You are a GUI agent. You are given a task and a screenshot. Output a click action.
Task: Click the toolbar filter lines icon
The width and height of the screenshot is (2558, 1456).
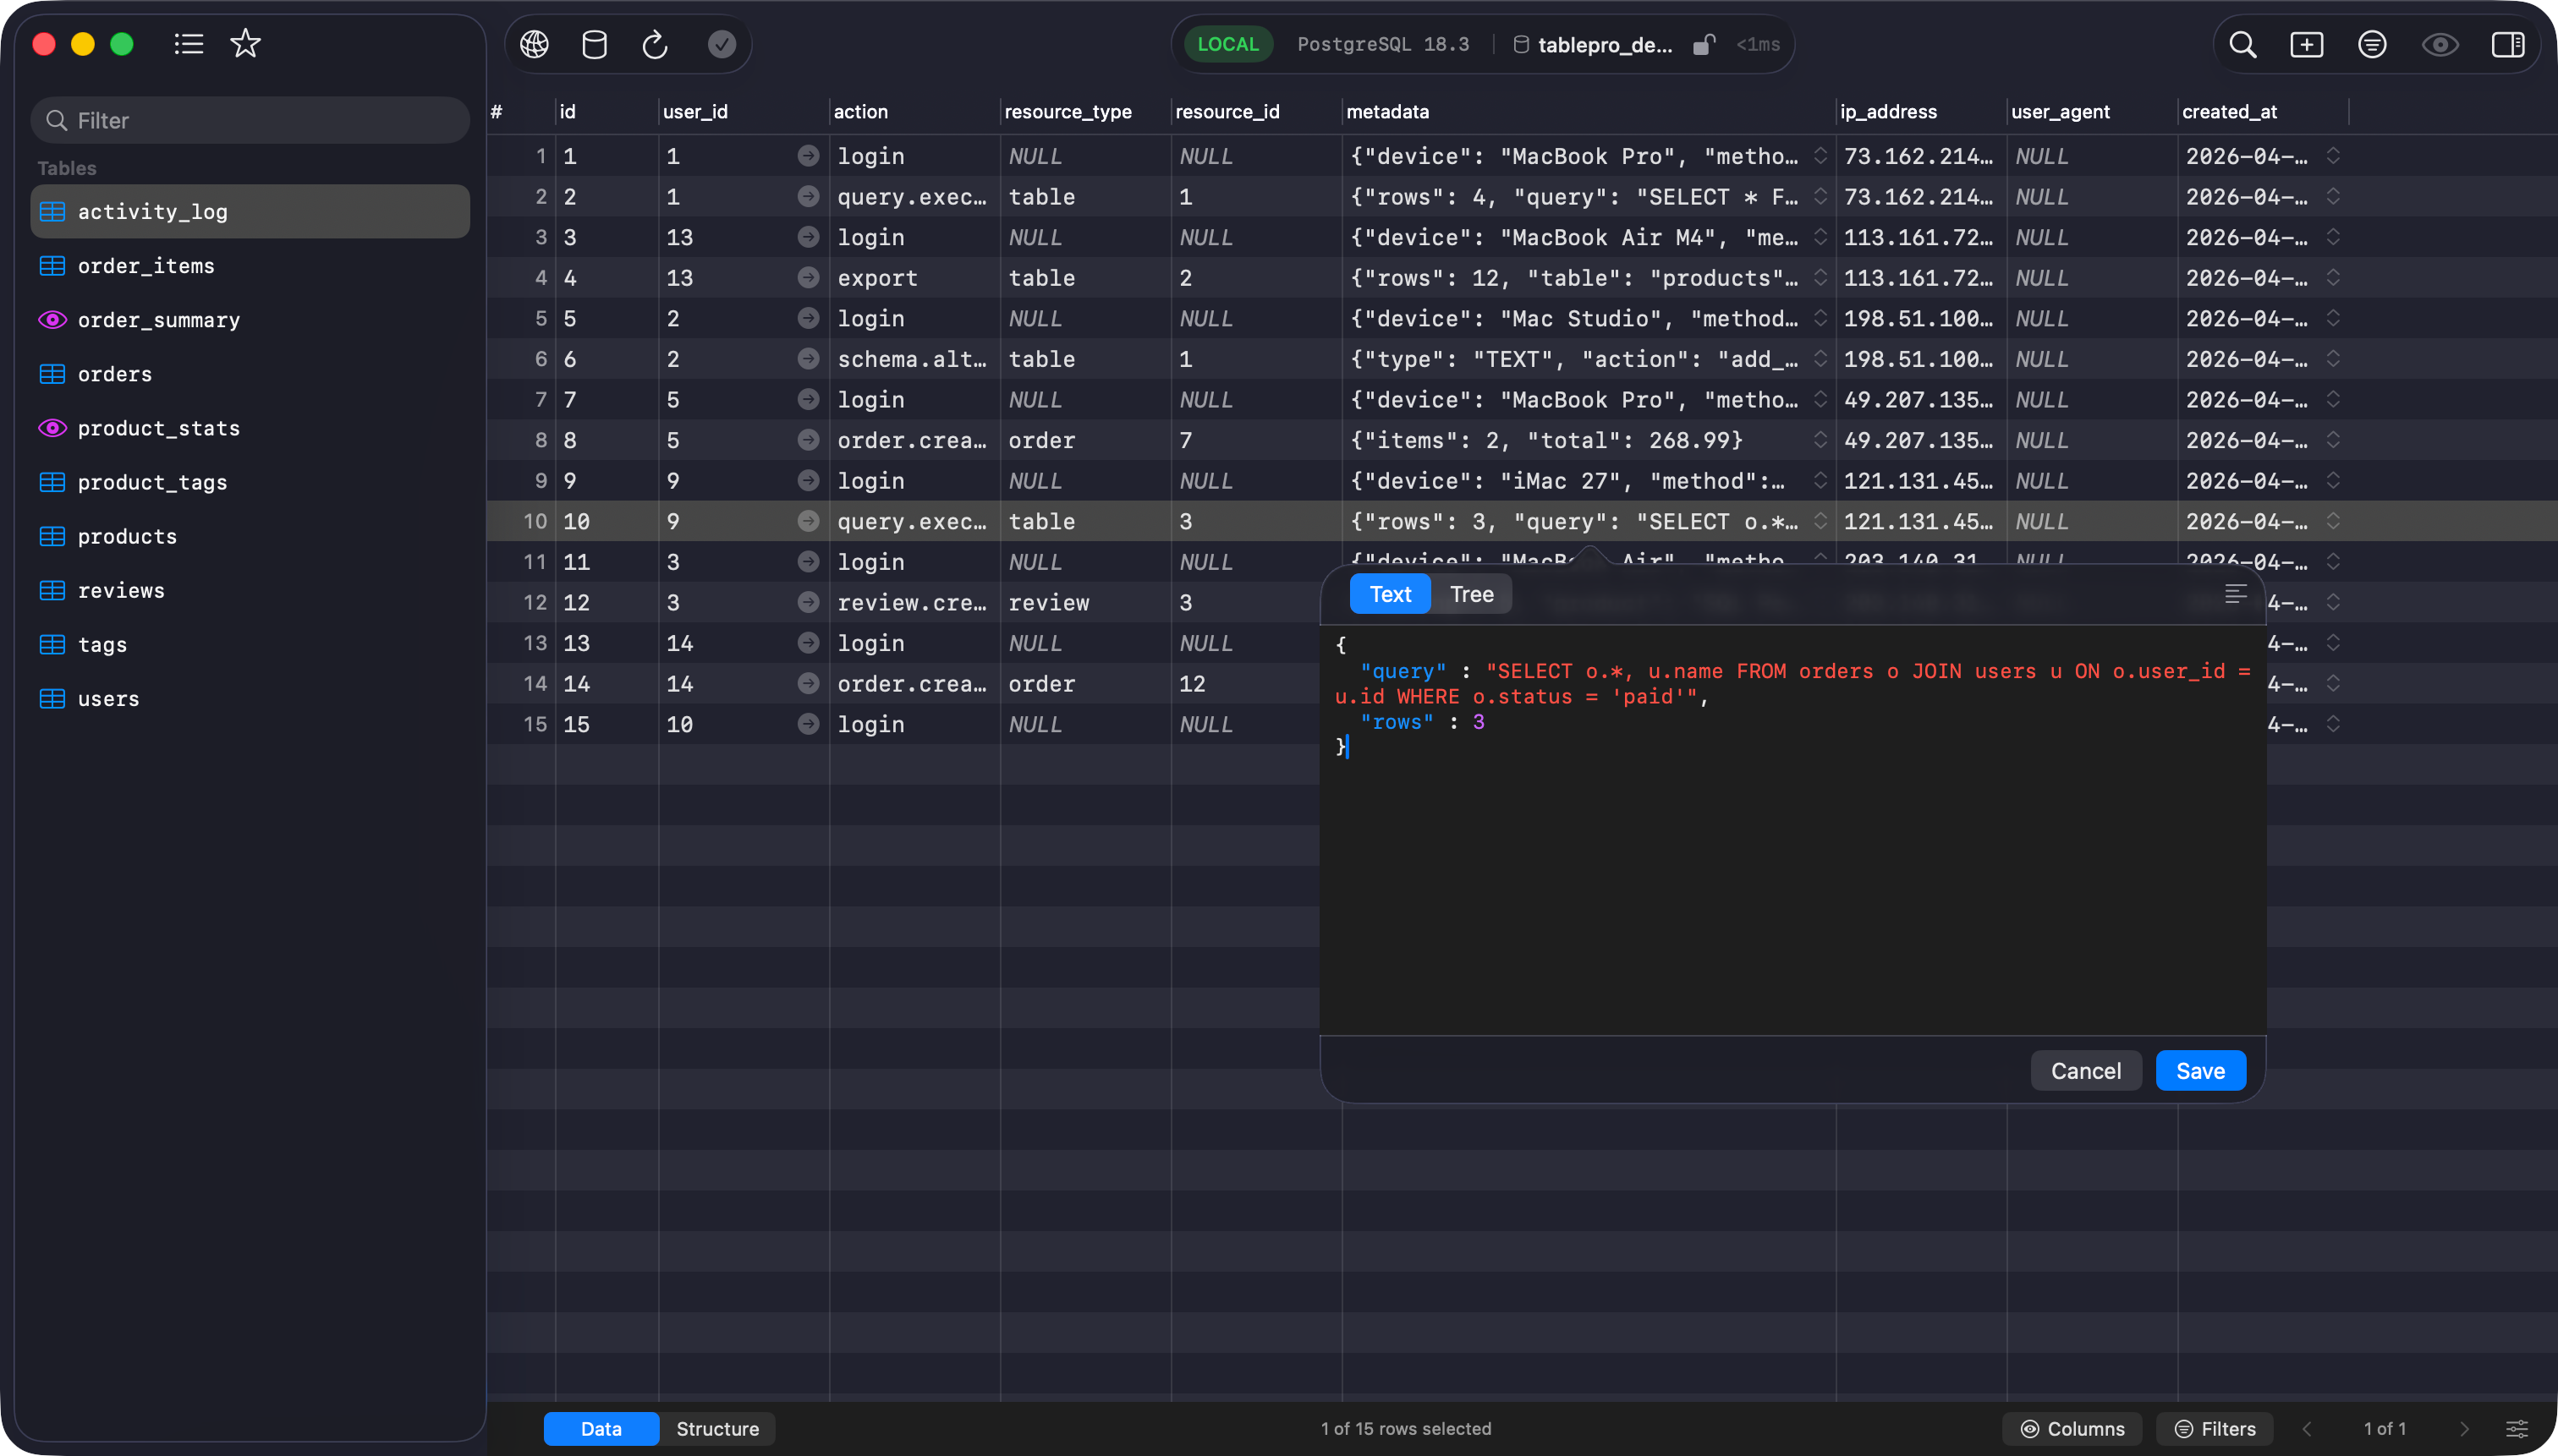(2372, 44)
